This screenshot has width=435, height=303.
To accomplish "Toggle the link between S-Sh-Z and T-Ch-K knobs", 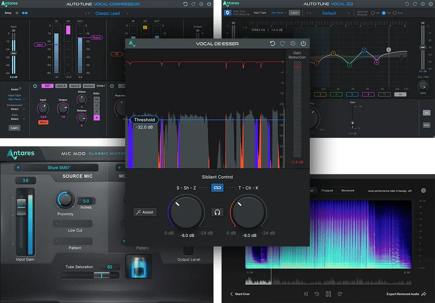I will pyautogui.click(x=217, y=187).
